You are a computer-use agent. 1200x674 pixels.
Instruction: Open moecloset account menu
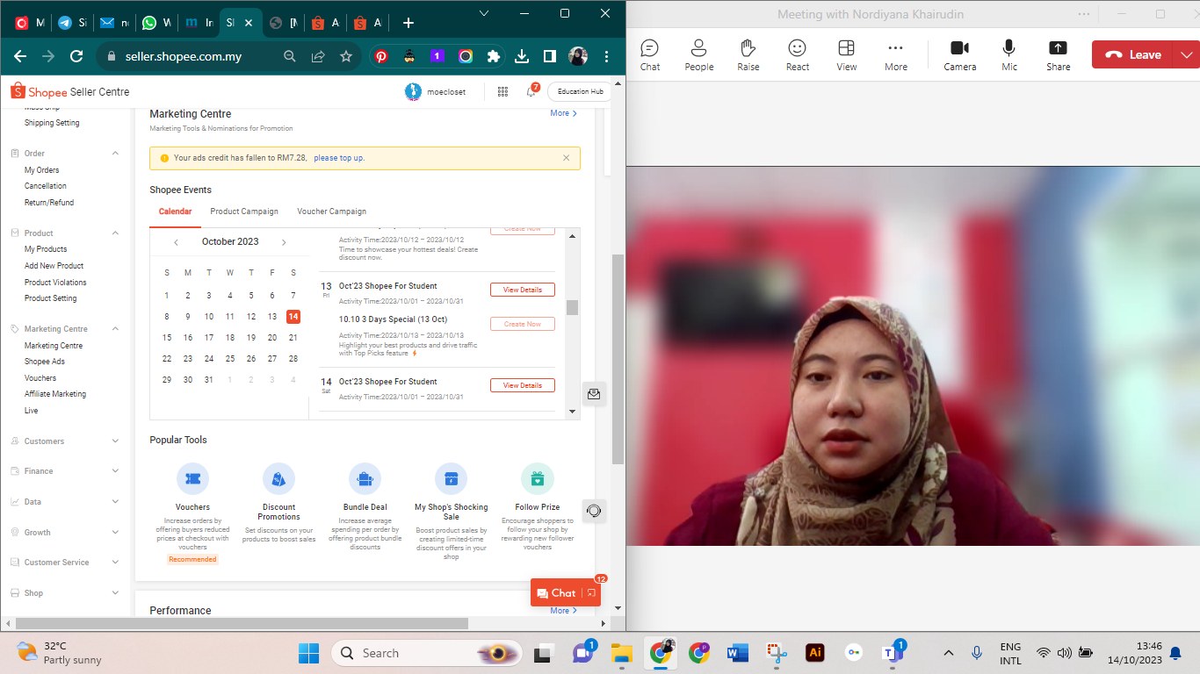point(436,91)
